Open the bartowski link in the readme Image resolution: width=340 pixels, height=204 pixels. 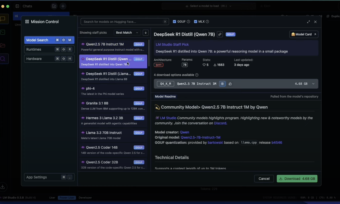click(x=215, y=143)
